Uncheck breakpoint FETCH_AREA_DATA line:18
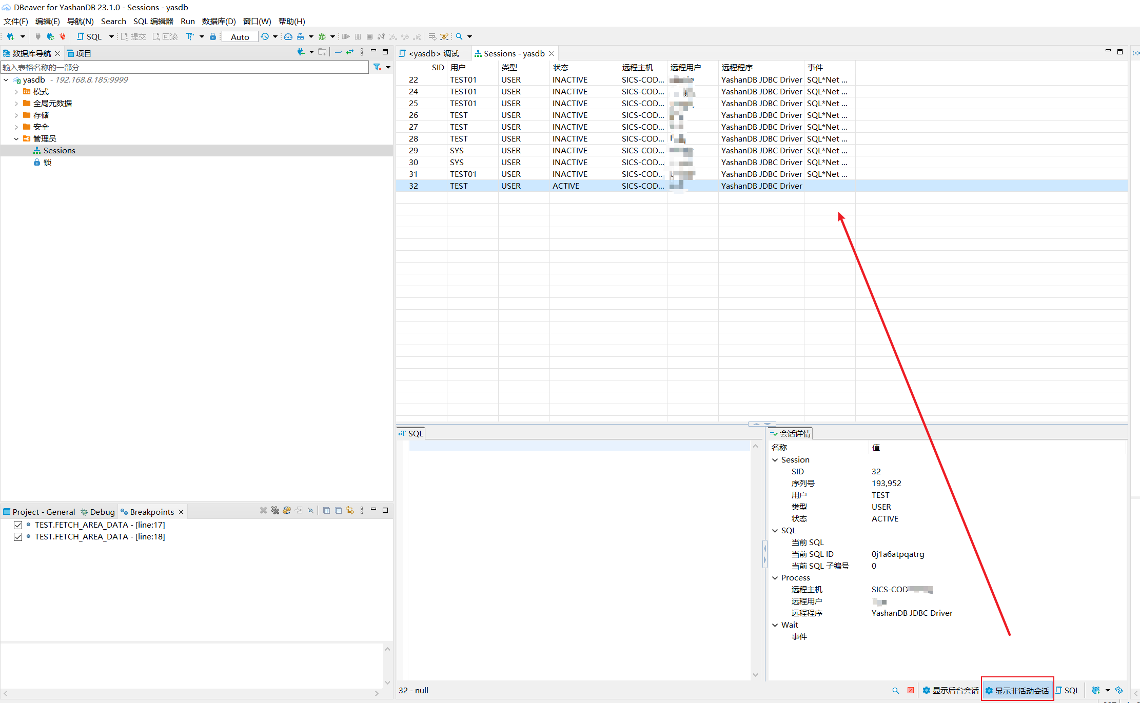1140x703 pixels. point(18,536)
